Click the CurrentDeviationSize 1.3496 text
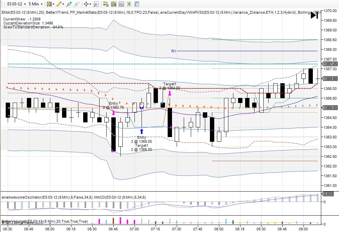 click(x=28, y=23)
